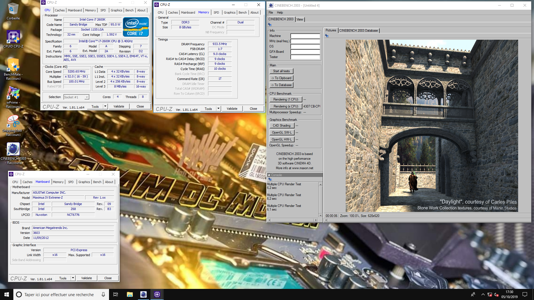The width and height of the screenshot is (534, 300).
Task: Click taskbar search box
Action: [61, 294]
